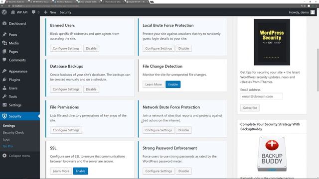Configure Settings for Network Brute Force Protection
This screenshot has height=179, width=319.
click(159, 130)
